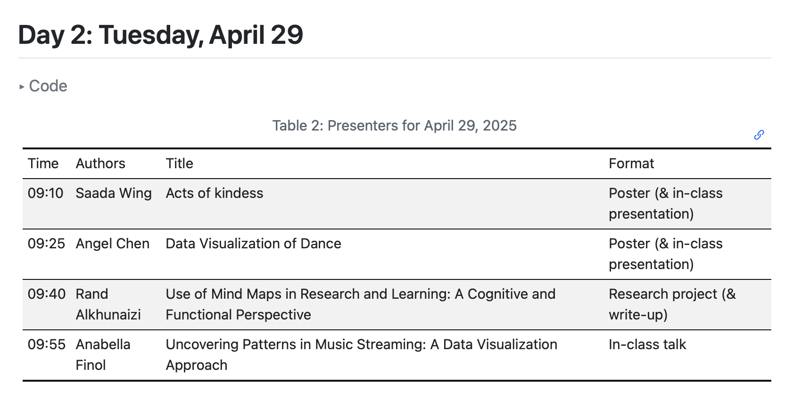This screenshot has width=793, height=409.
Task: Click the Mind Maps research title
Action: pos(360,304)
